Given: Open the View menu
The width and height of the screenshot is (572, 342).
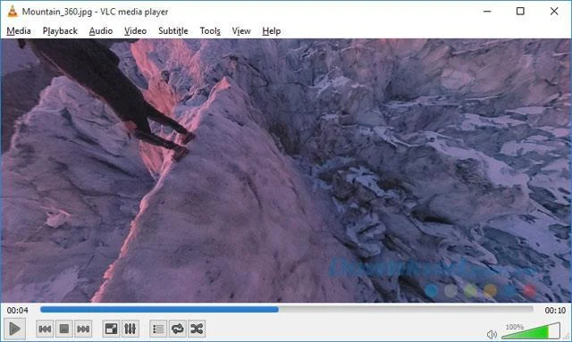Looking at the screenshot, I should [x=241, y=31].
